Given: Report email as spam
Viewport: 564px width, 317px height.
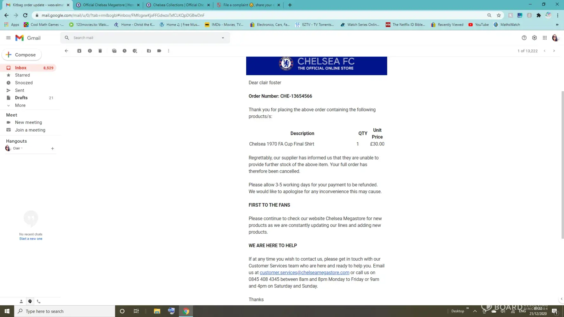Looking at the screenshot, I should [x=90, y=51].
